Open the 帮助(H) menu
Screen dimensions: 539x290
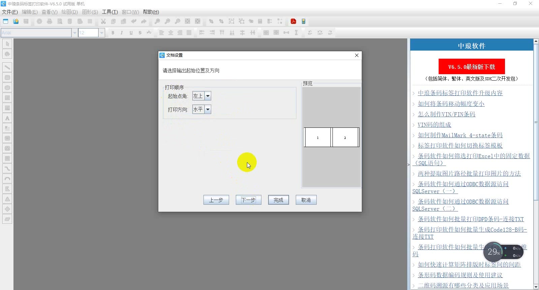pyautogui.click(x=151, y=12)
